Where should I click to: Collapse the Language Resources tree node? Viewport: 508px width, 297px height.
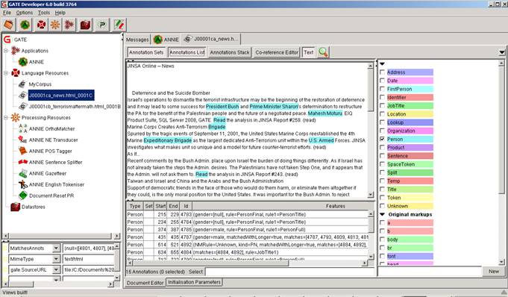click(6, 73)
